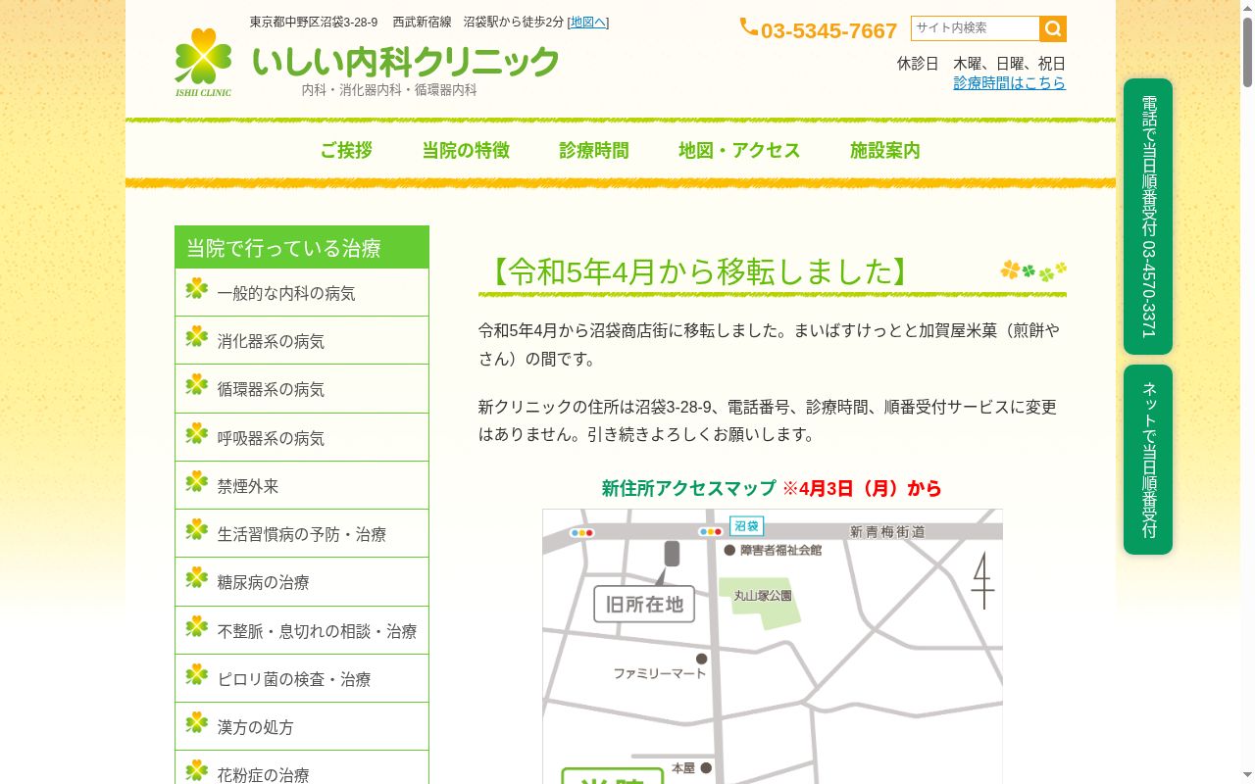Open ピロリ菌の検査・治療 sidebar entry

(302, 679)
